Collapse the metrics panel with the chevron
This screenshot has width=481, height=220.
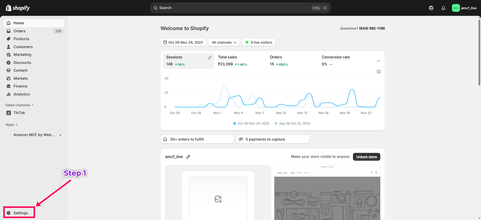[378, 61]
